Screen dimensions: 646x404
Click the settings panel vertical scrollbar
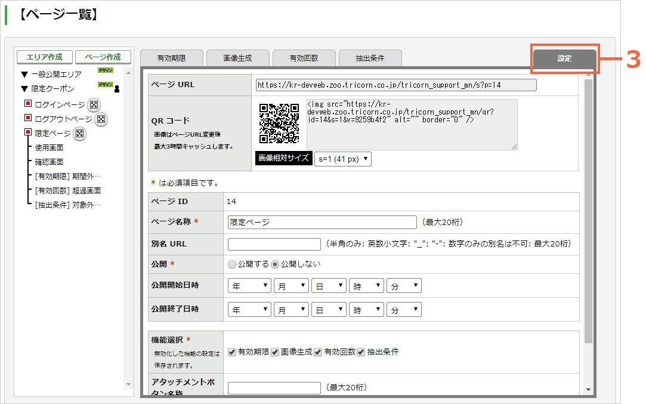588,211
